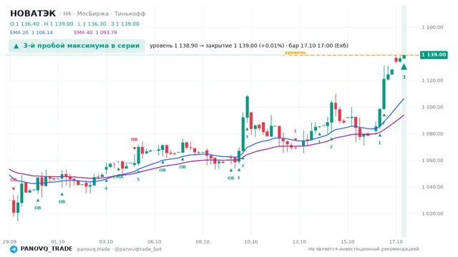Click the 03.10 date axis label

[106, 241]
